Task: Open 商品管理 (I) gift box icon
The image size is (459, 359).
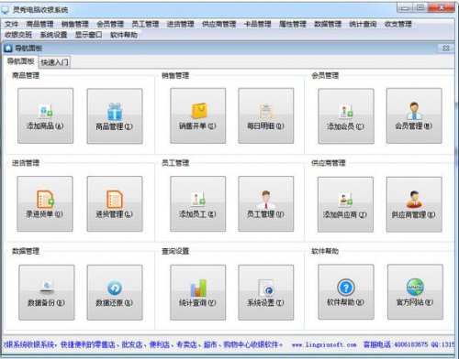Action: pyautogui.click(x=115, y=116)
